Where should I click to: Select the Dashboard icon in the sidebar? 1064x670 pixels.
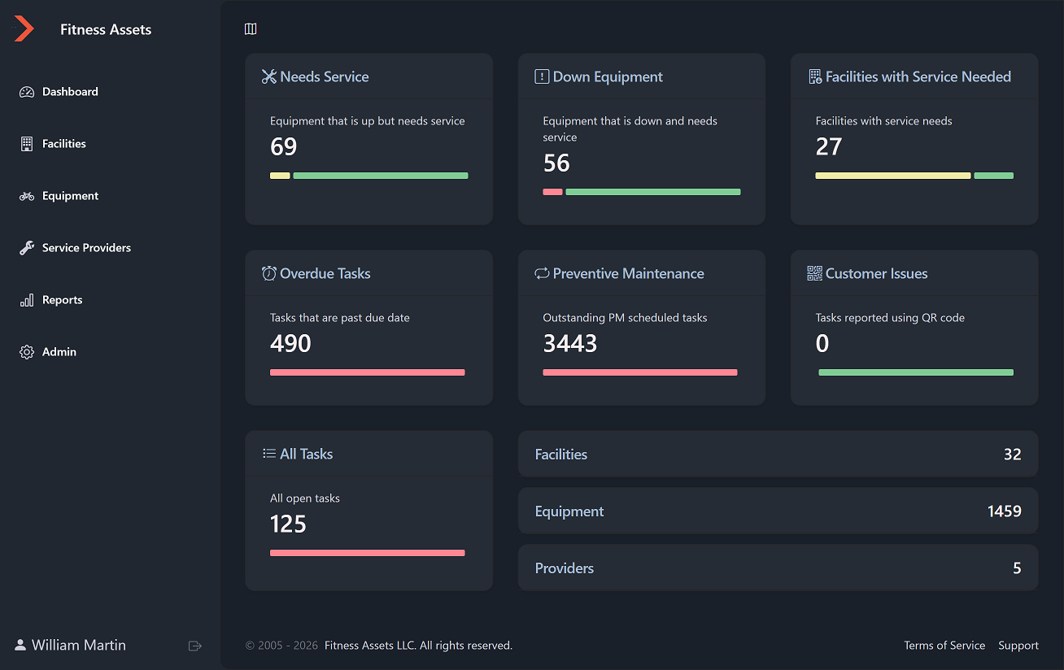point(27,91)
